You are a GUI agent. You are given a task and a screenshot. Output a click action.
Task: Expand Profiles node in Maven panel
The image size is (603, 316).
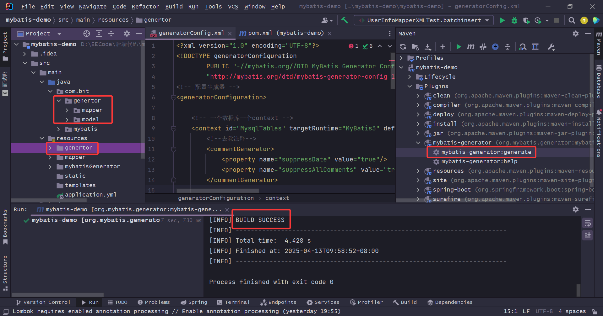pos(401,58)
